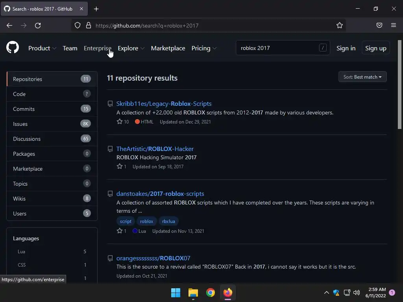
Task: Launch Google Chrome from the taskbar
Action: [211, 293]
